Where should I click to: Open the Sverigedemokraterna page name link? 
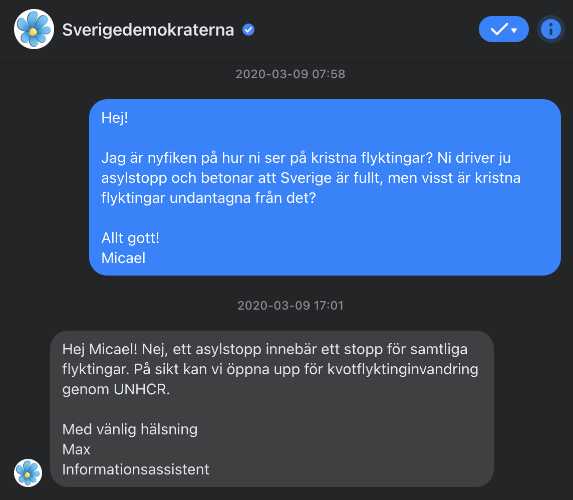(x=148, y=30)
